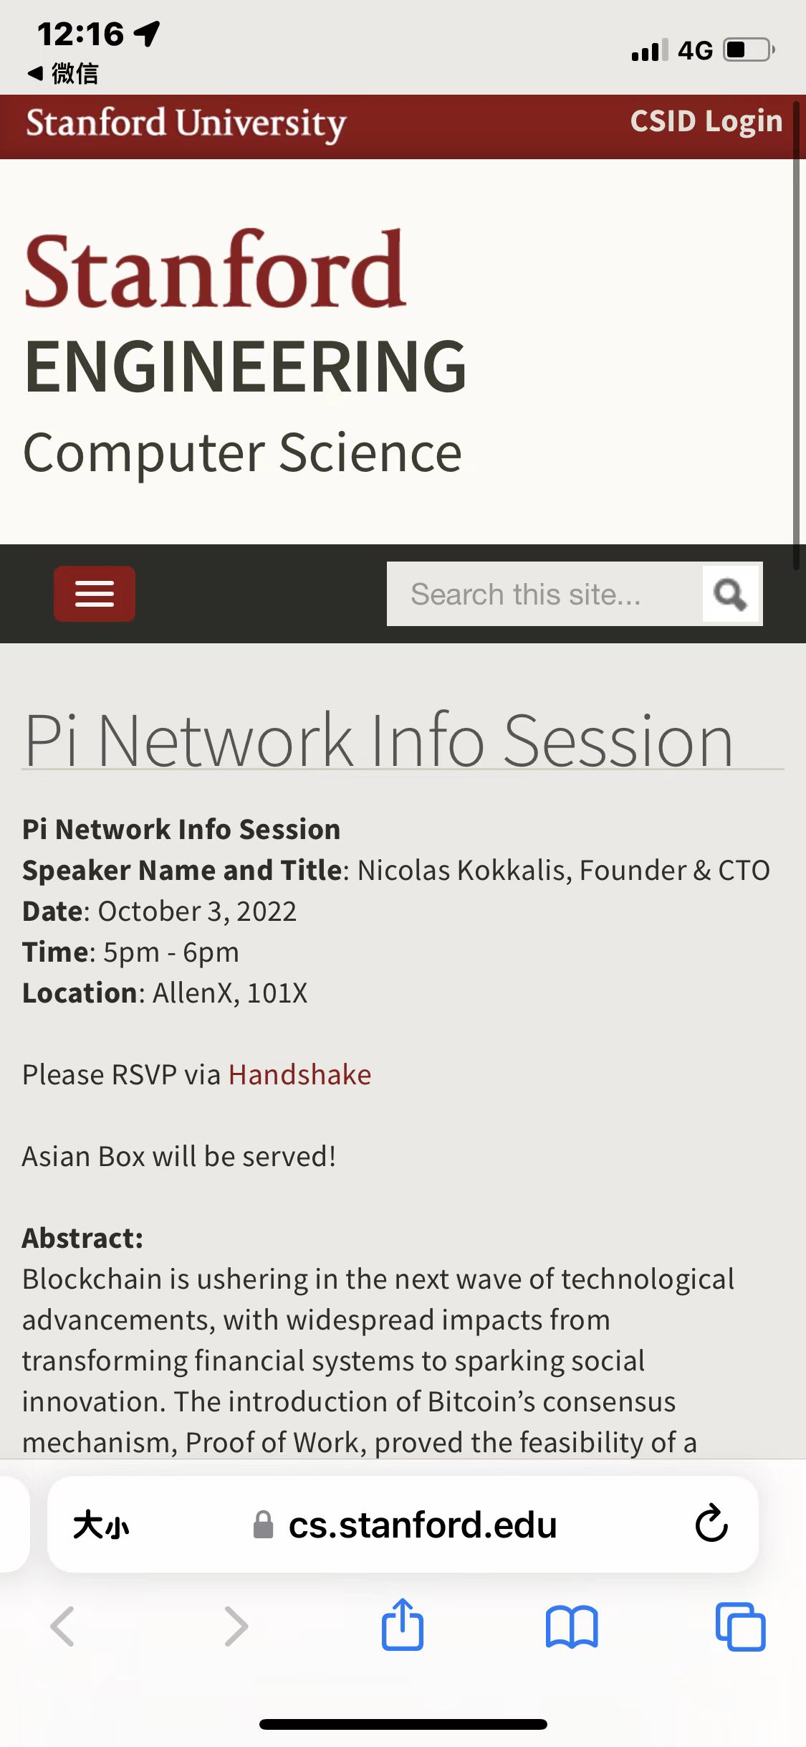Return to WeChat (微信) app

pos(63,73)
